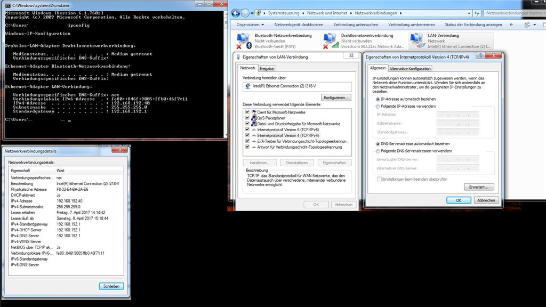Click the Forward arrow in Netzwerkverbindungen window
Screen dimensions: 546x307
[x=245, y=13]
